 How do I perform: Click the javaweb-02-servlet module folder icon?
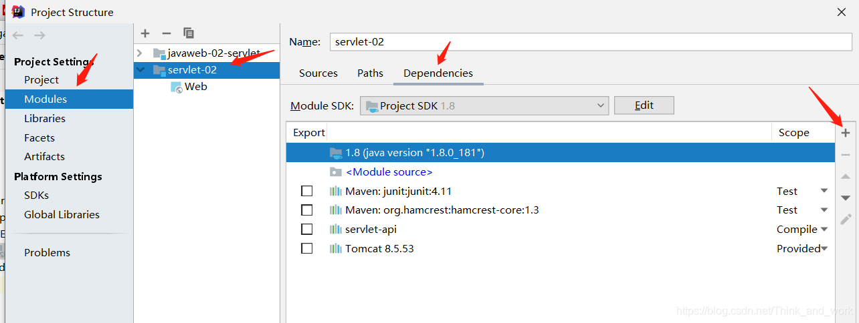click(x=159, y=53)
